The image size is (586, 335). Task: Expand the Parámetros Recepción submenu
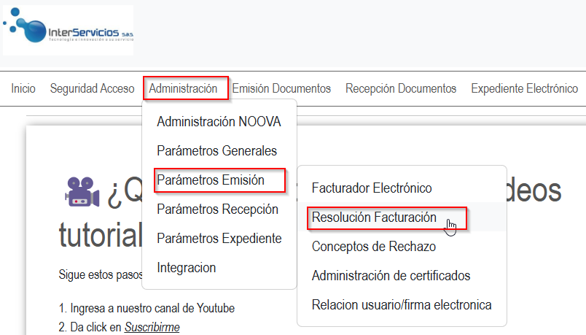217,209
